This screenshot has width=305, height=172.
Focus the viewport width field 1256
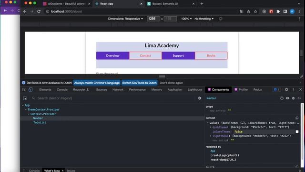point(153,19)
